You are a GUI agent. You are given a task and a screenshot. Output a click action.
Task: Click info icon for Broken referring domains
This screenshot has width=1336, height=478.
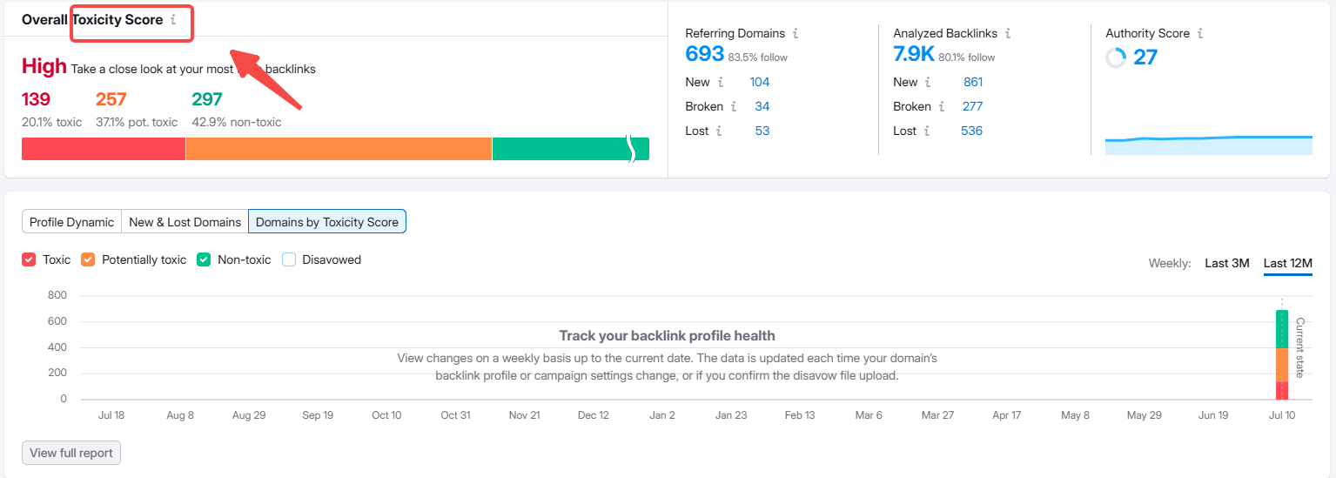[734, 107]
